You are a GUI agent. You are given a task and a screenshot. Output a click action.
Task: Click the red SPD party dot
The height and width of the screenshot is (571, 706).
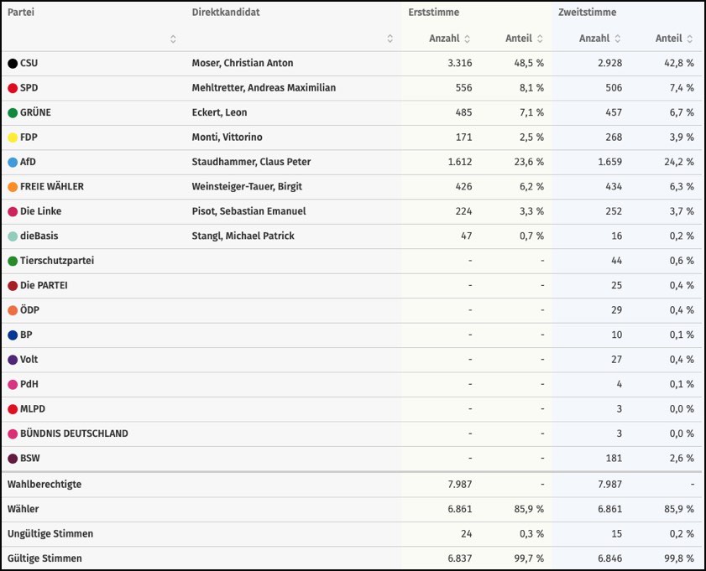click(x=13, y=88)
